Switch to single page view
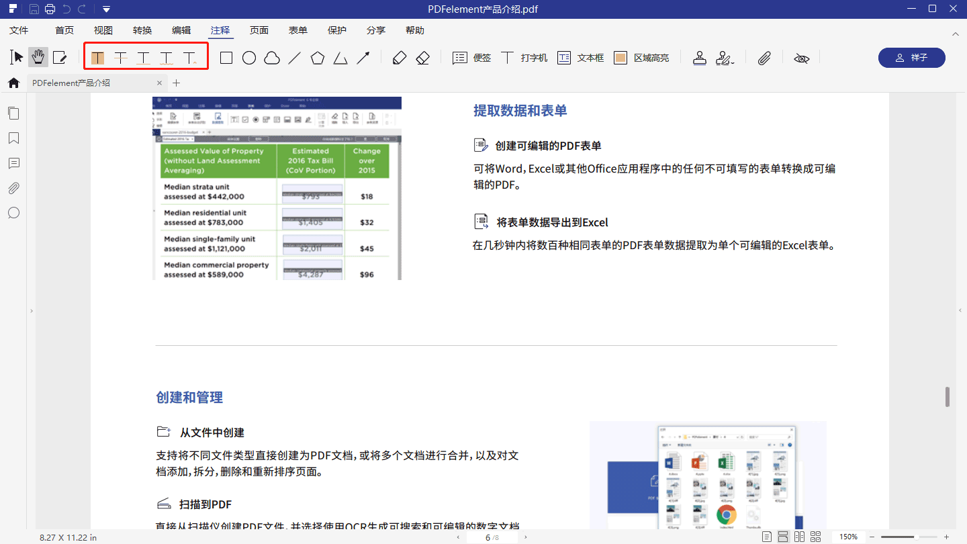The height and width of the screenshot is (544, 967). pos(767,537)
